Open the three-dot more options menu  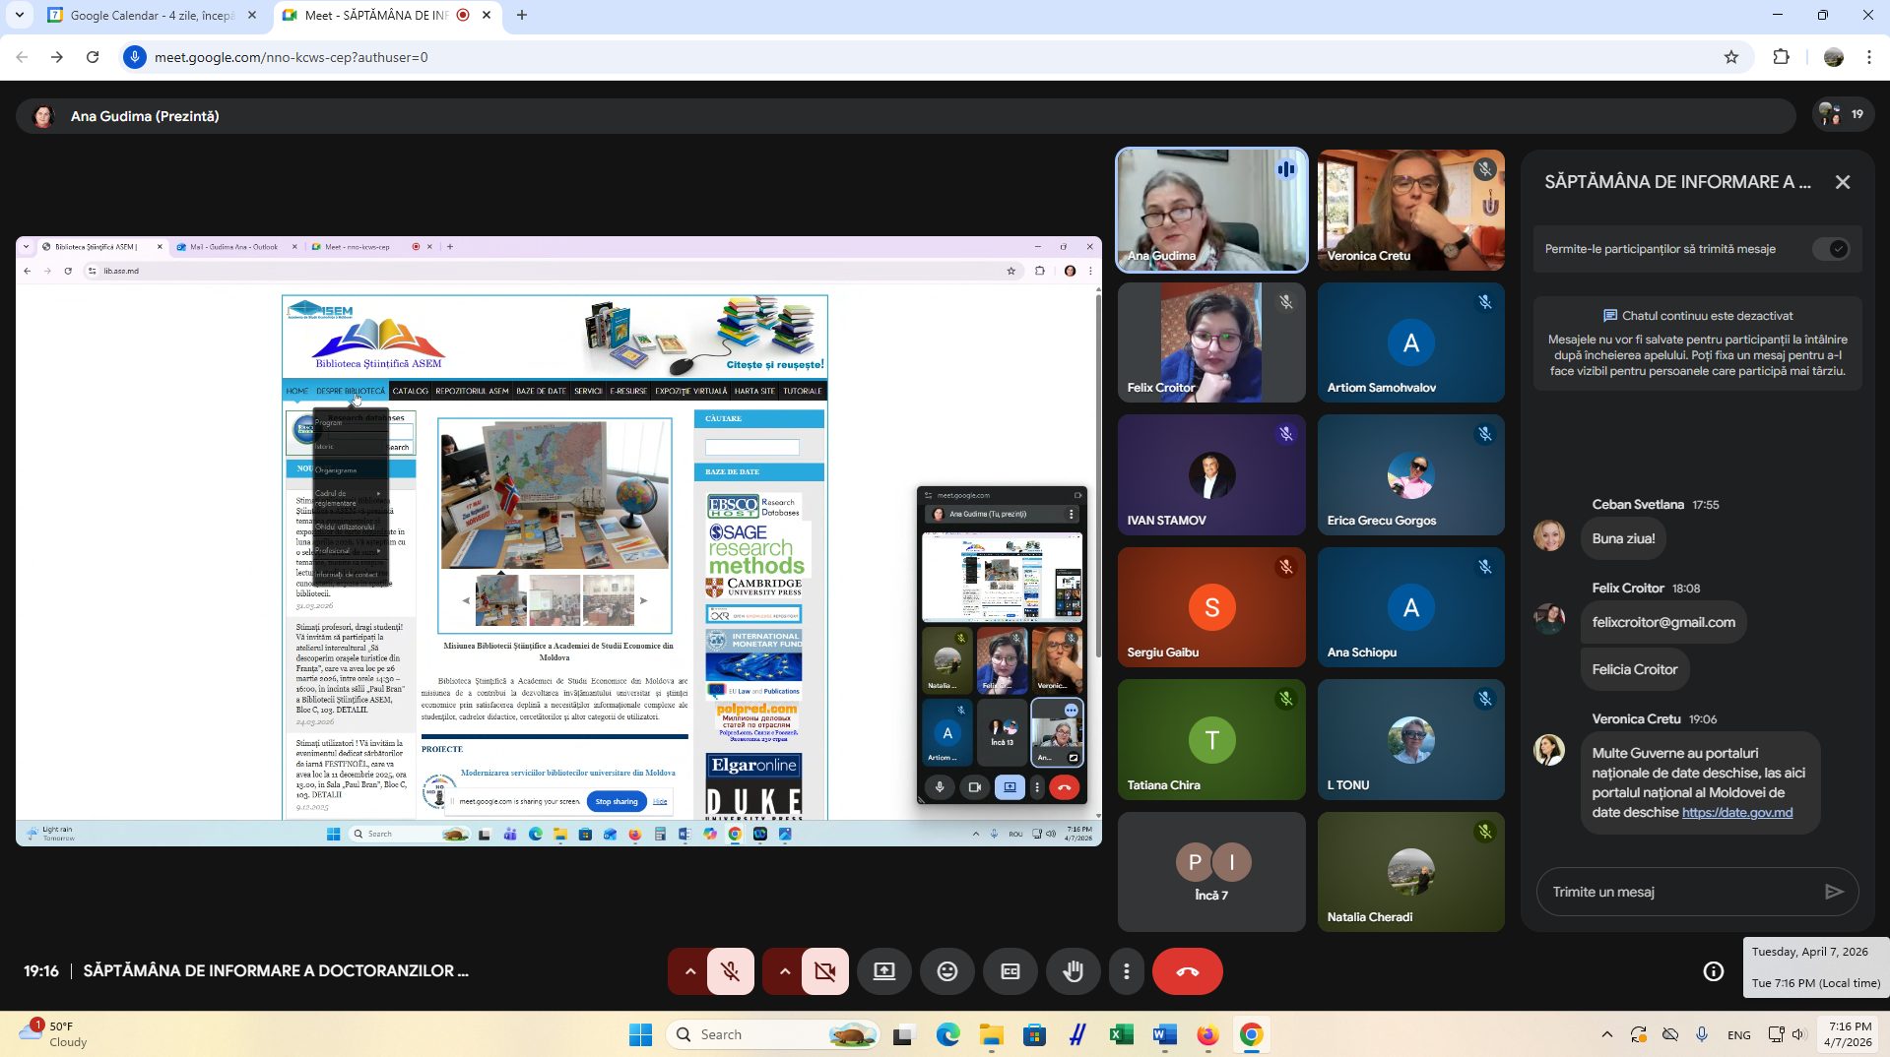pos(1126,971)
